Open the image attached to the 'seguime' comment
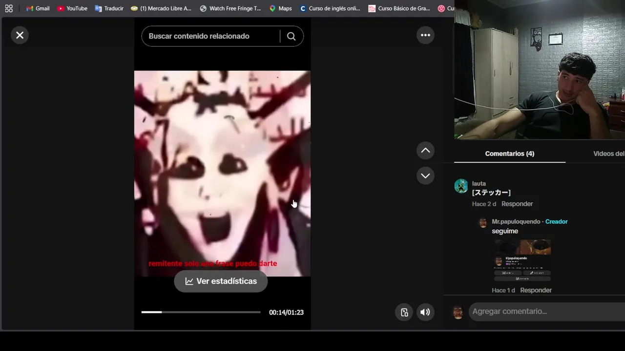The image size is (625, 351). pos(522,260)
